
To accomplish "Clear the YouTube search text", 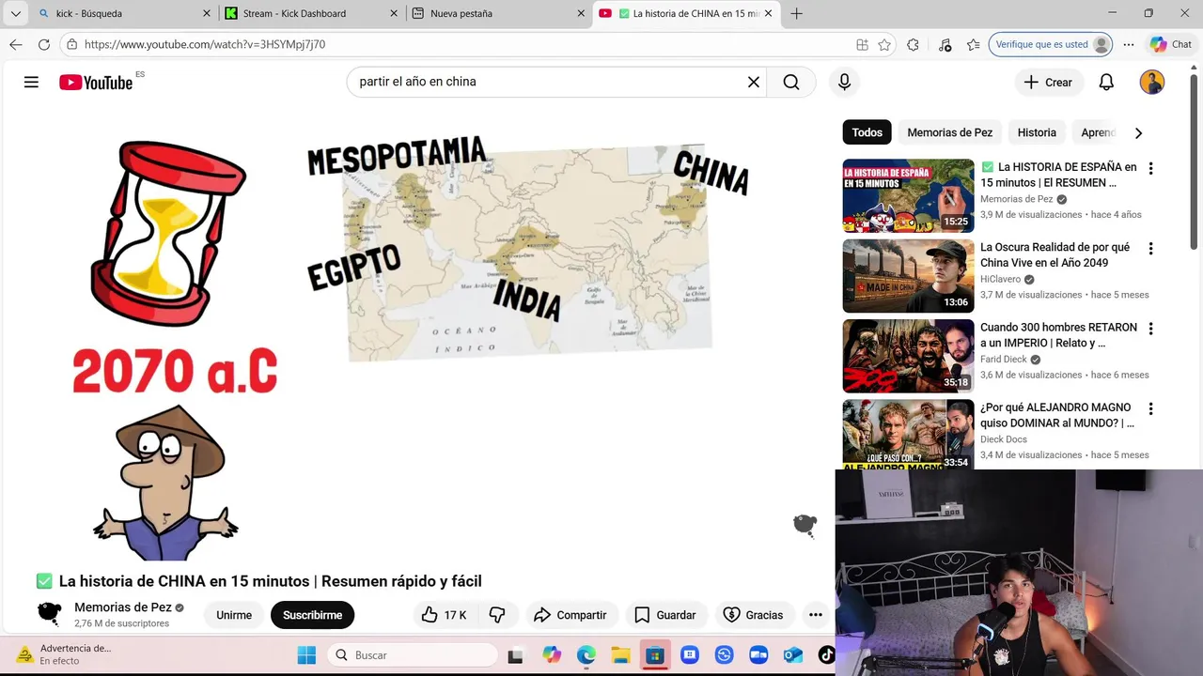I will pos(753,82).
